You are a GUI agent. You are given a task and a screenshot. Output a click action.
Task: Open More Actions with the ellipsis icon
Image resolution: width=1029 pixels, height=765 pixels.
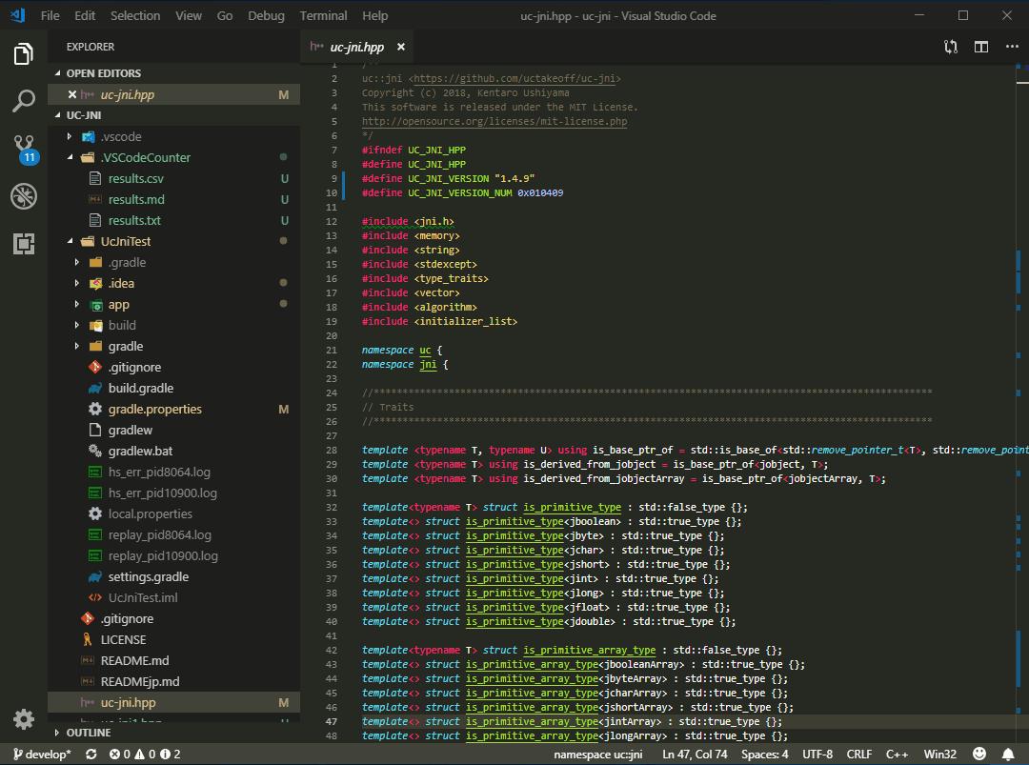pos(1012,45)
